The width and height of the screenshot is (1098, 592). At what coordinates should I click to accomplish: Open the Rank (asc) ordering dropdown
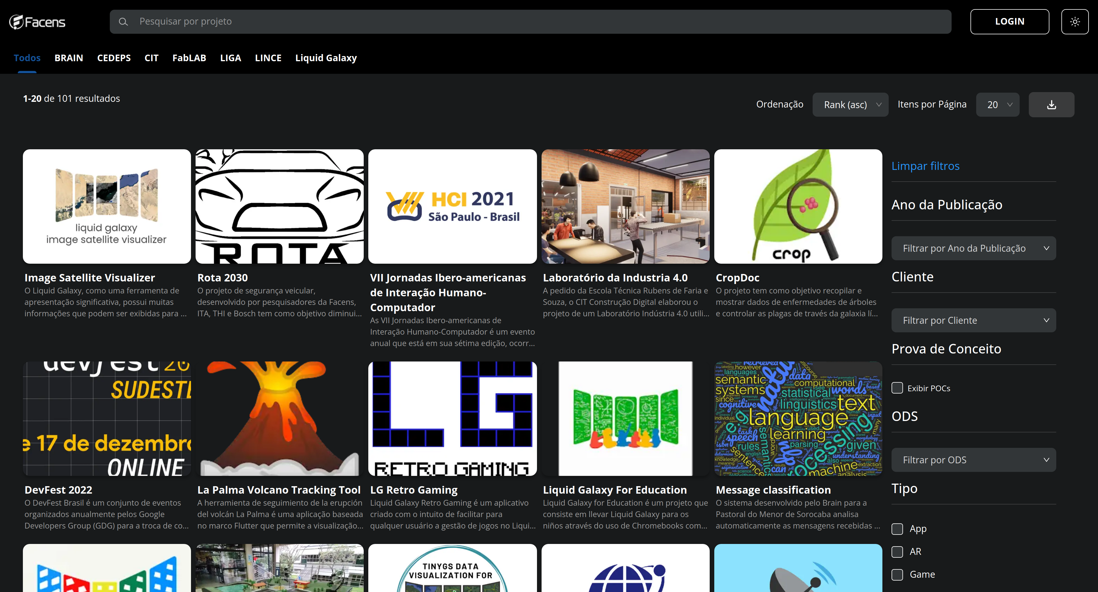(x=850, y=105)
